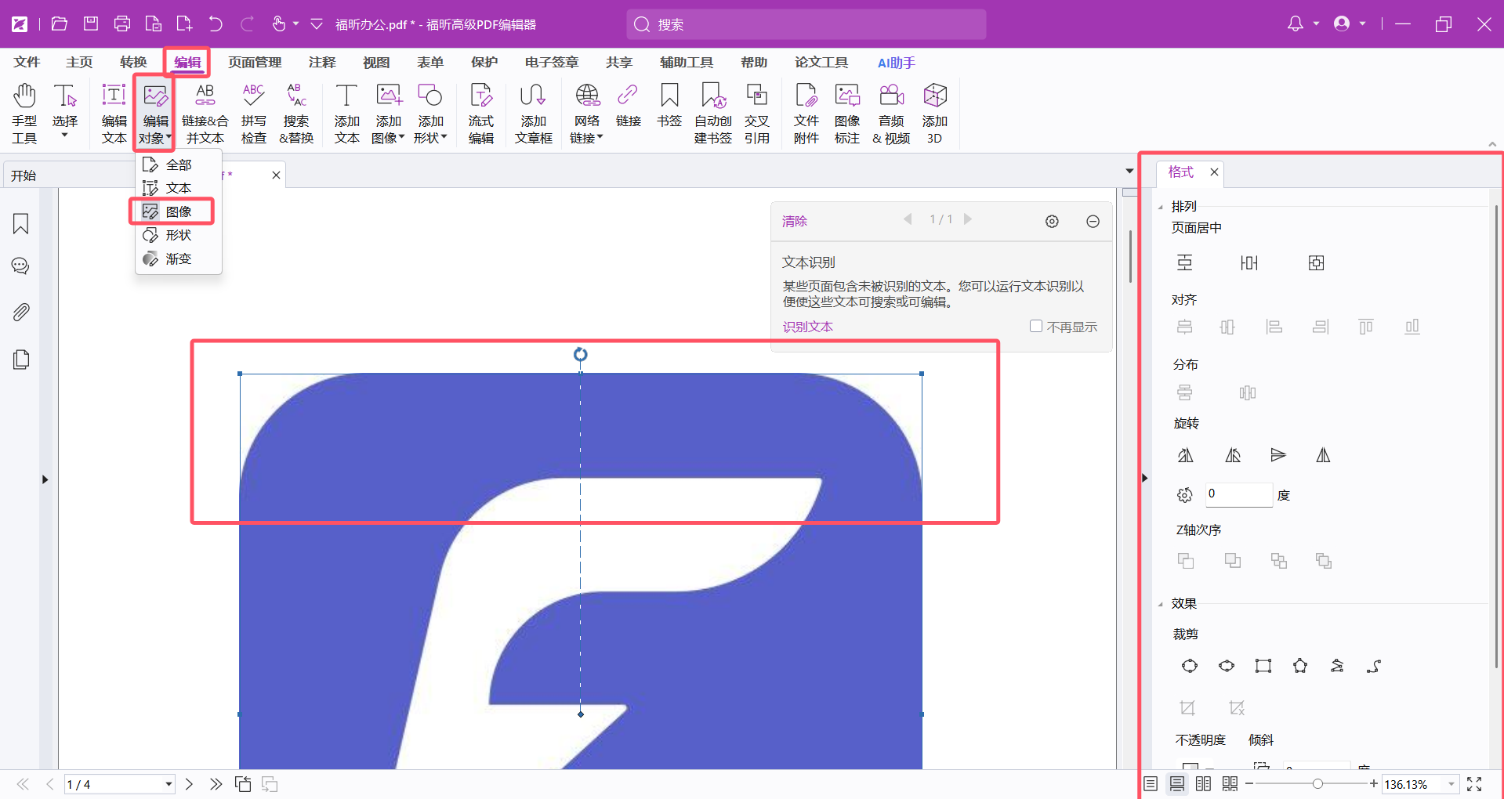Image resolution: width=1504 pixels, height=799 pixels.
Task: Open the Spell Check tool
Action: coord(253,114)
